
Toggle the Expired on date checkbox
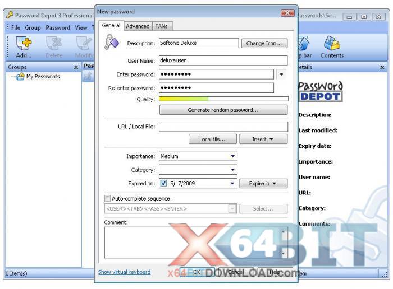[x=164, y=183]
